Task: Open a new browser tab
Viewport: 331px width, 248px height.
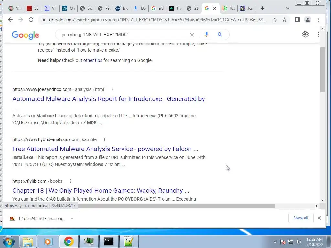Action: tap(262, 8)
